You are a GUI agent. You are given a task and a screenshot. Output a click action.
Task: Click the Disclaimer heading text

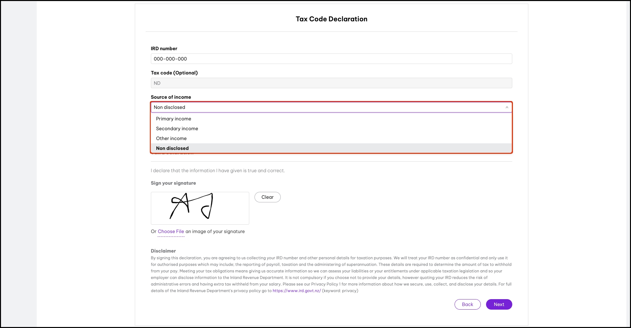(163, 251)
